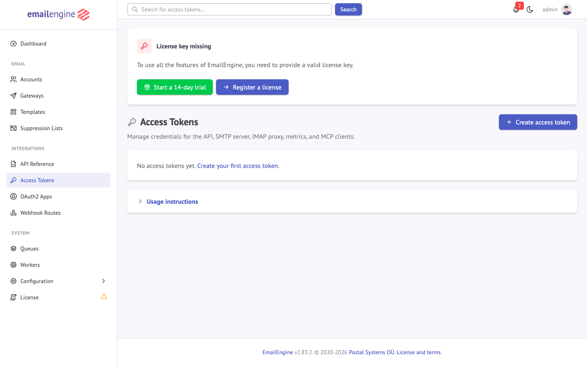587x366 pixels.
Task: Open the Gateways menu item
Action: tap(58, 96)
